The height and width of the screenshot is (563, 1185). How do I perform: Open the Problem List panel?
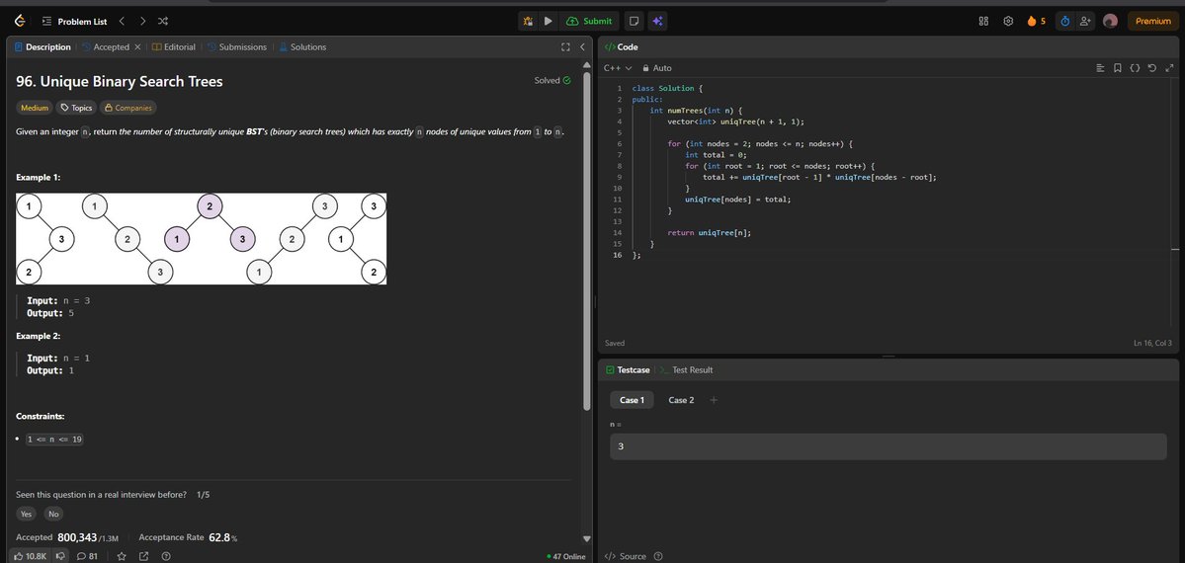tap(74, 21)
